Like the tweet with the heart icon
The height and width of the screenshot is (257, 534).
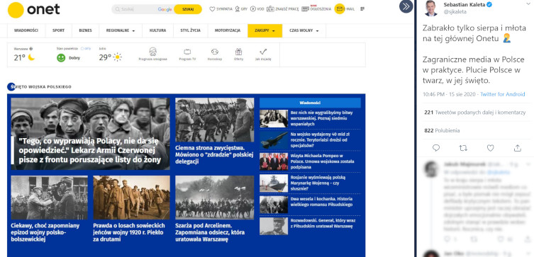tap(490, 148)
